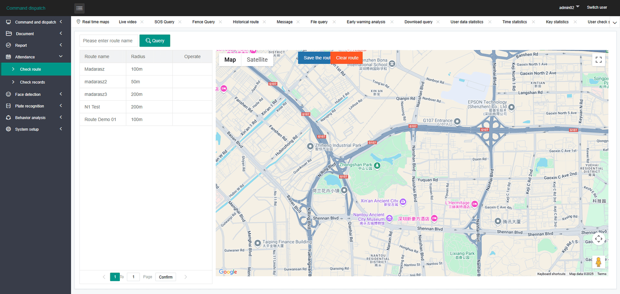Click the route name search field
This screenshot has width=620, height=294.
109,41
